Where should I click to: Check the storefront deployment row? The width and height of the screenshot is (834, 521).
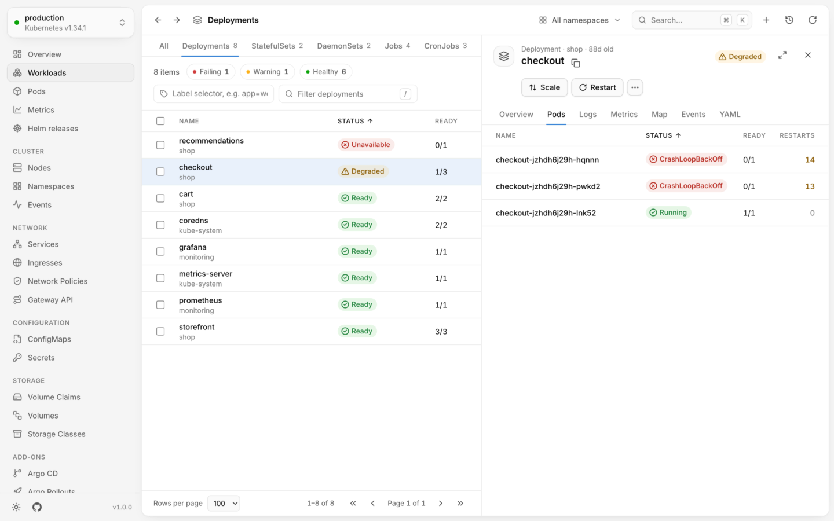[x=160, y=332]
